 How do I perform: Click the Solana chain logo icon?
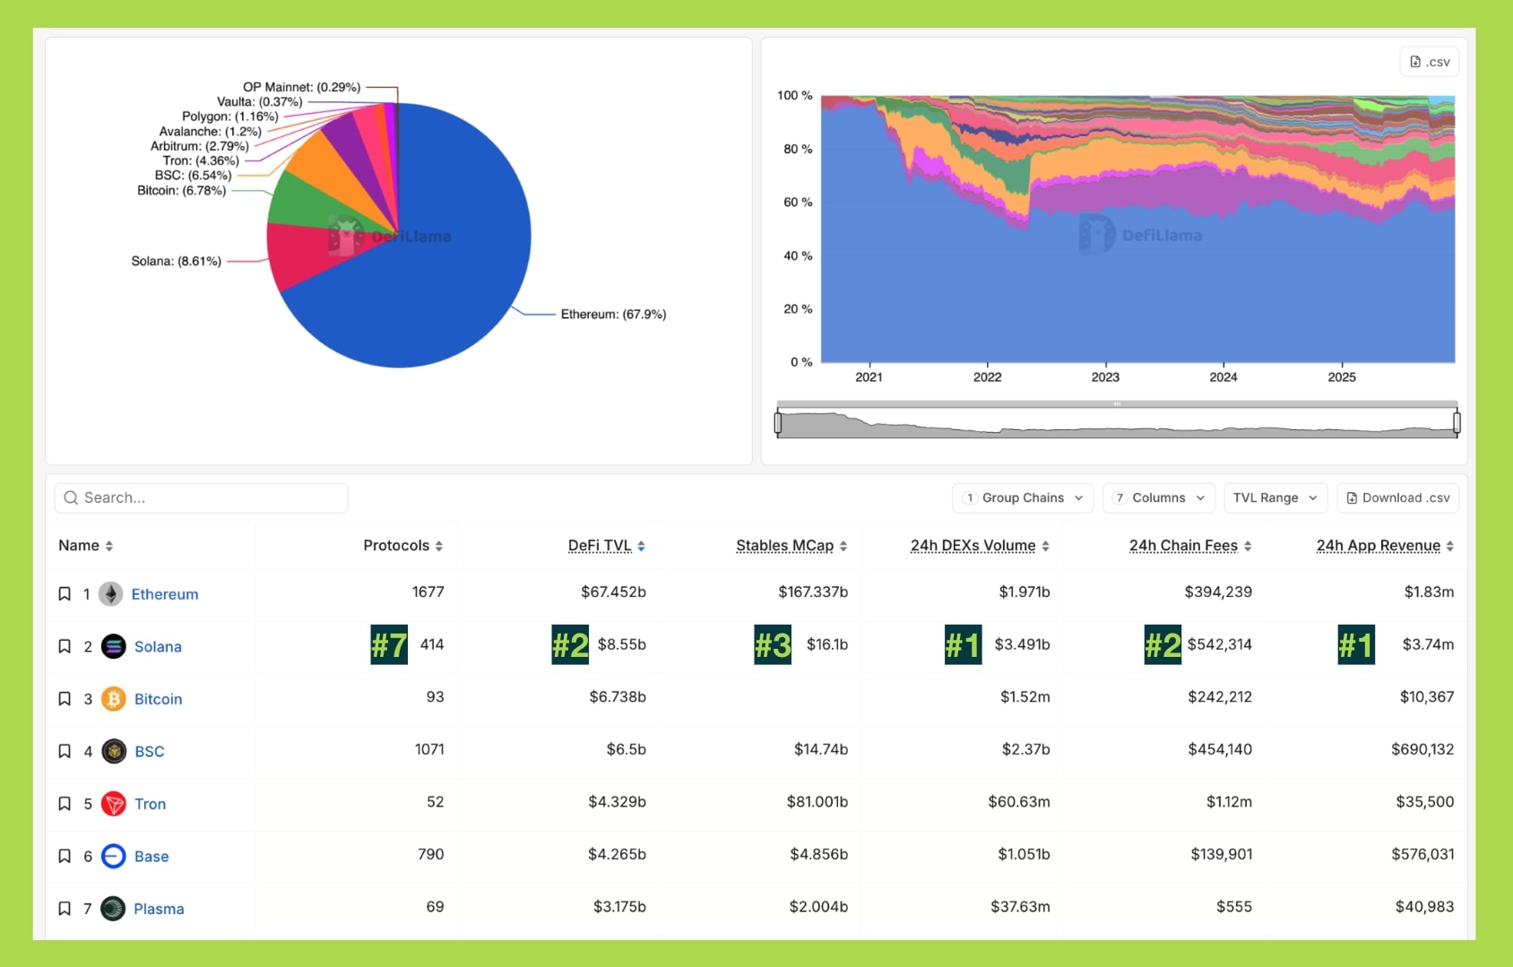click(x=113, y=646)
